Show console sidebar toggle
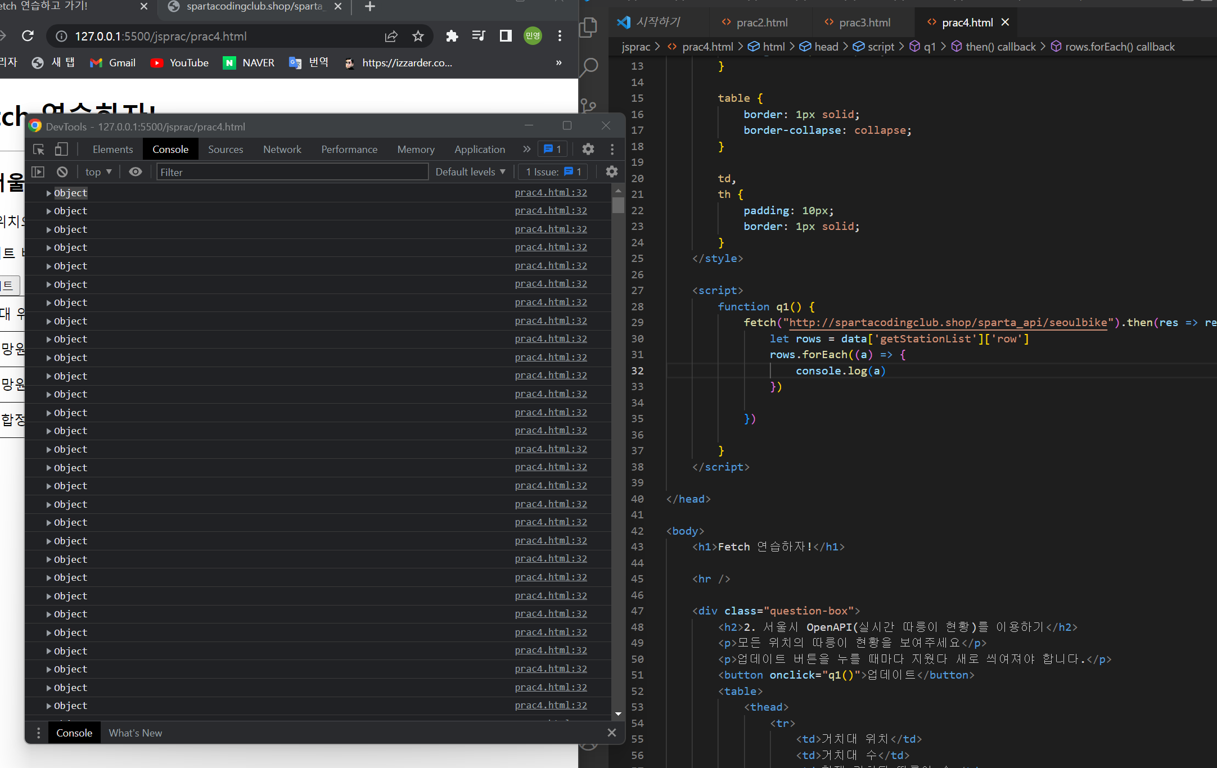 click(38, 171)
